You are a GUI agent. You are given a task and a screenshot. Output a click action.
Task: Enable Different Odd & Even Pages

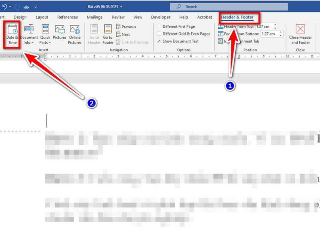184,34
